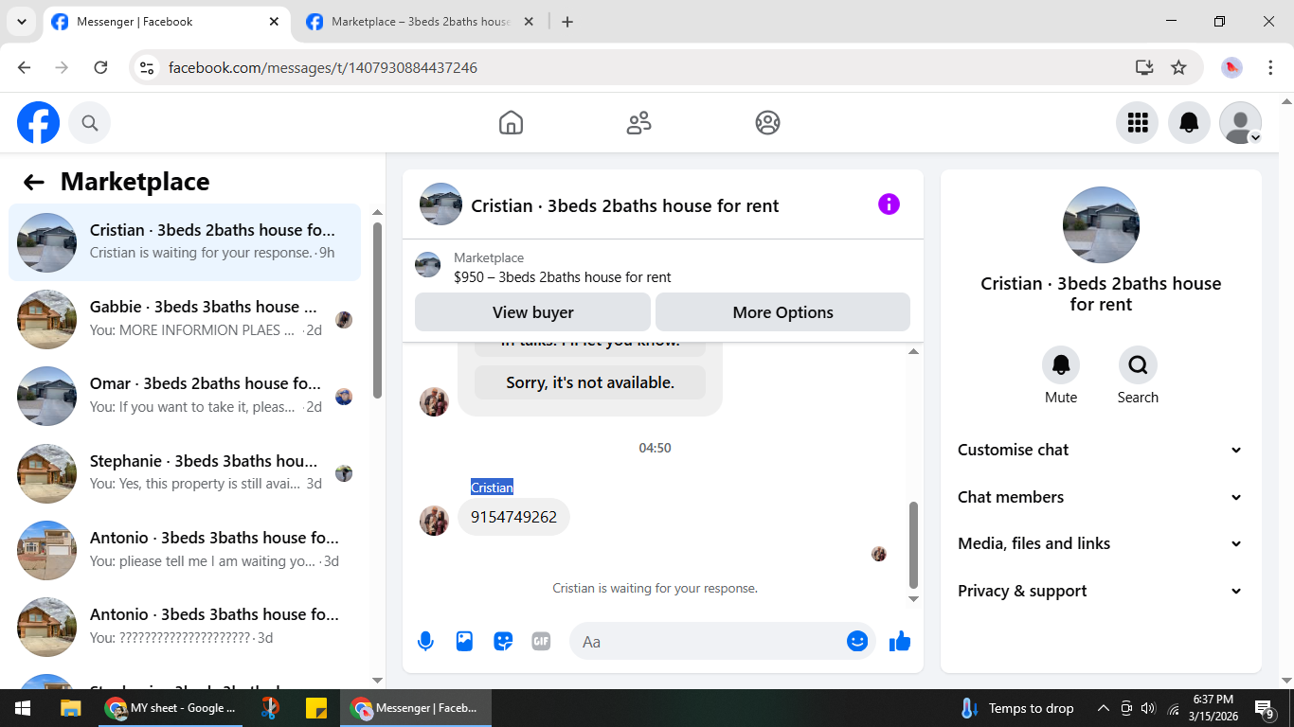Open the Facebook search icon
The height and width of the screenshot is (727, 1294).
click(90, 122)
